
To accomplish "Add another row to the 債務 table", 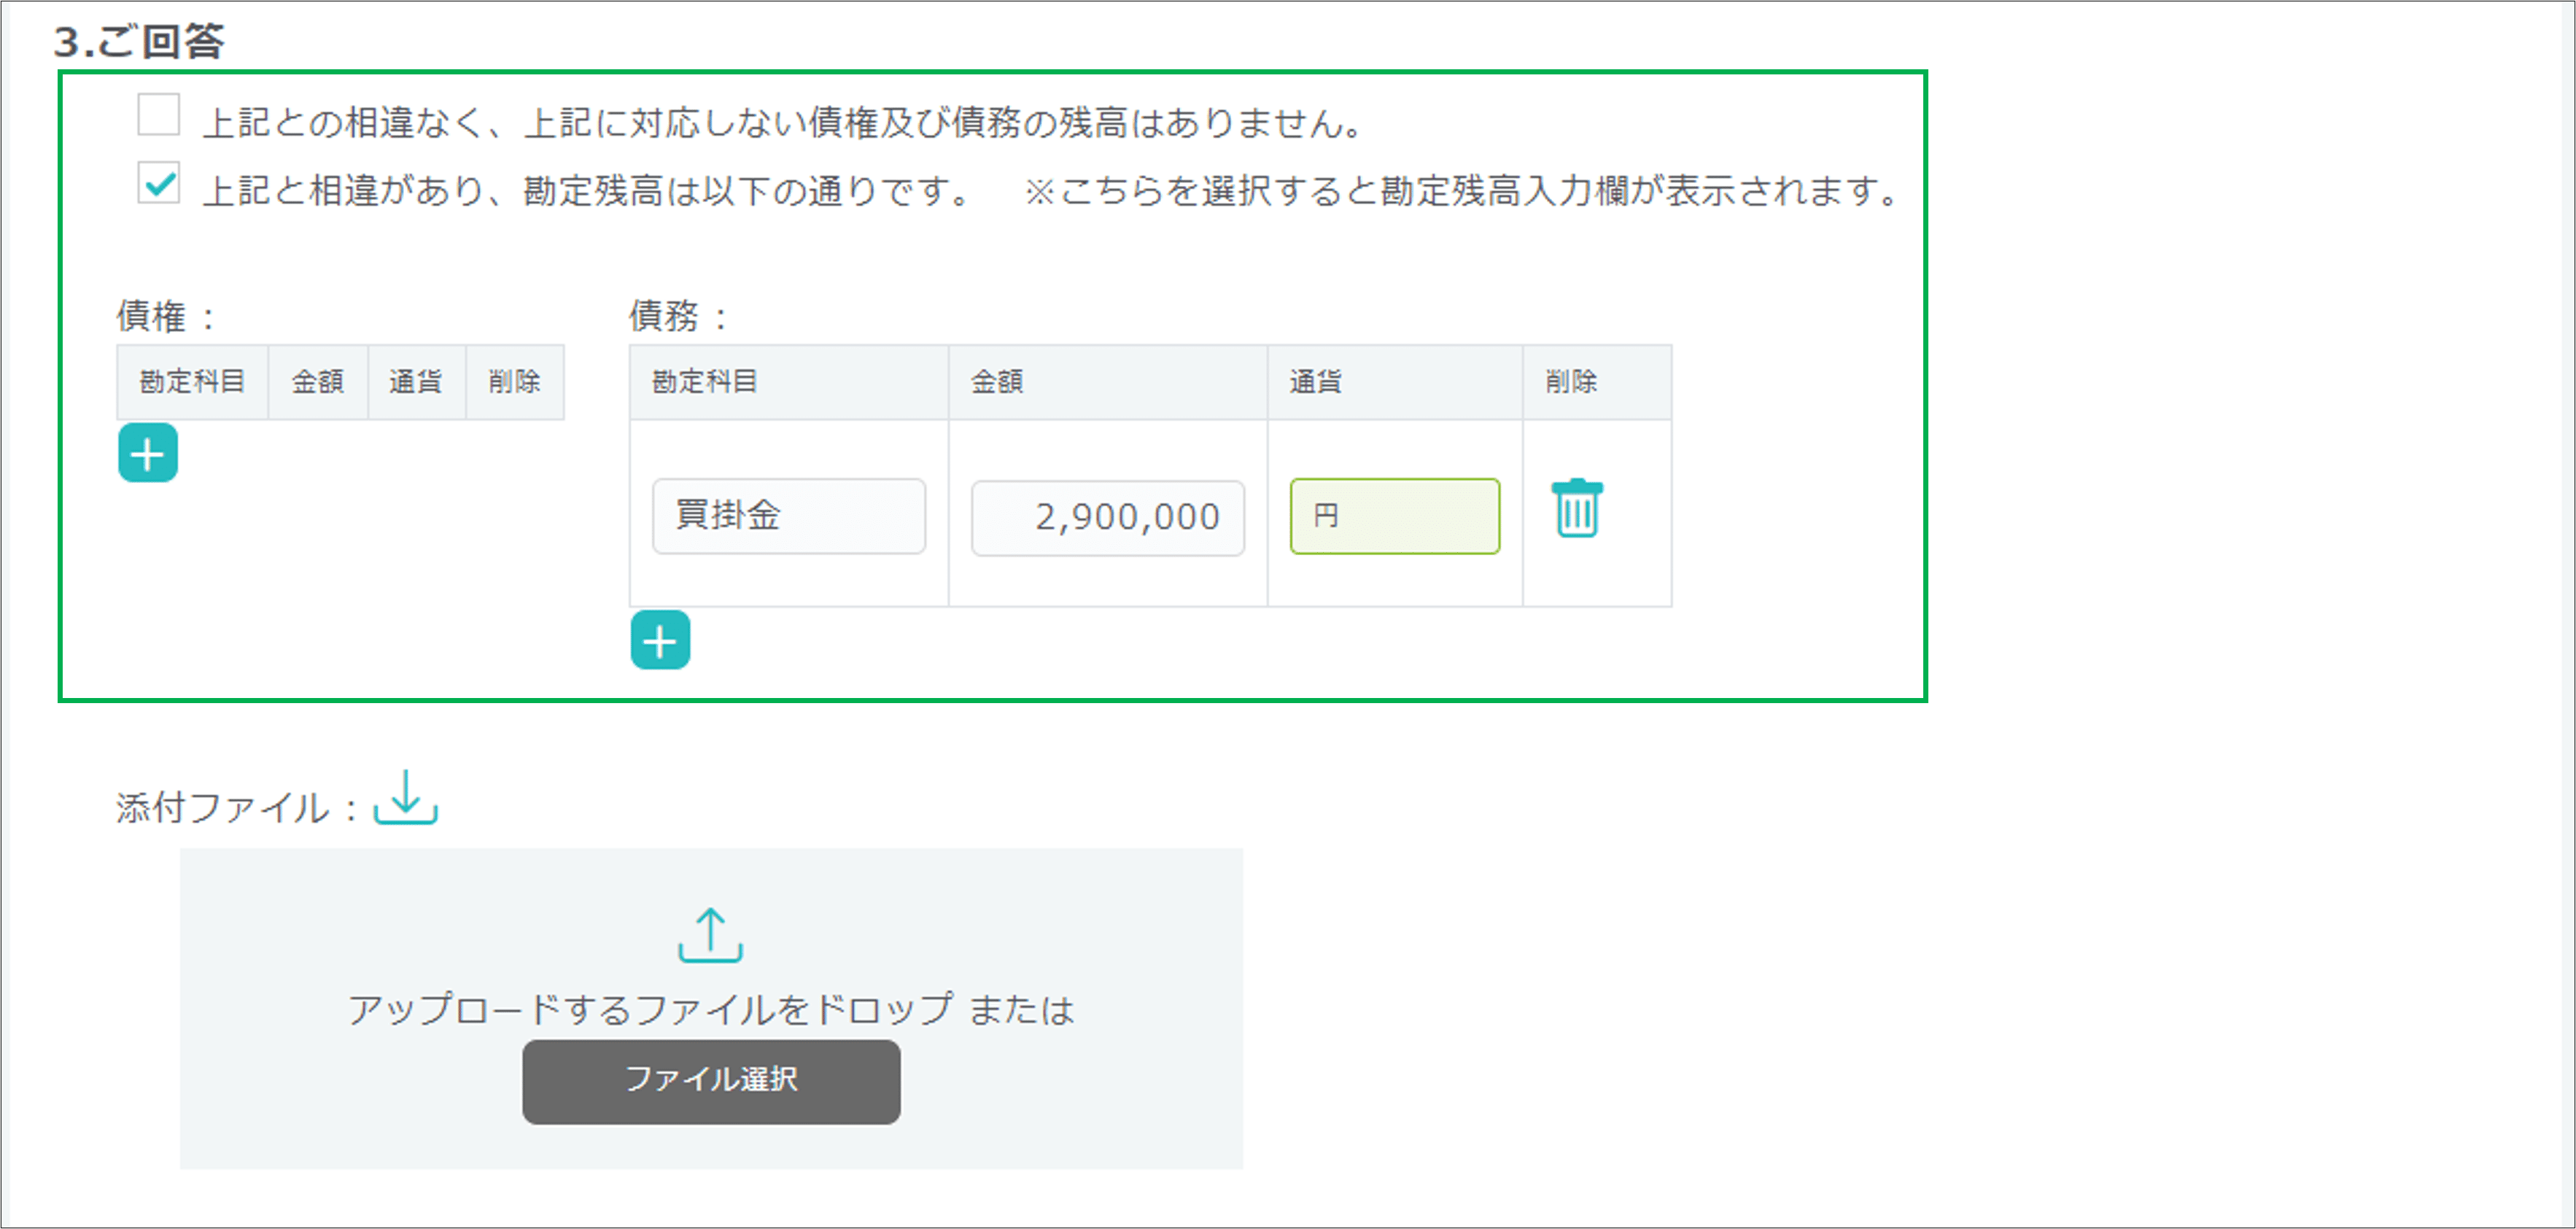I will coord(660,640).
